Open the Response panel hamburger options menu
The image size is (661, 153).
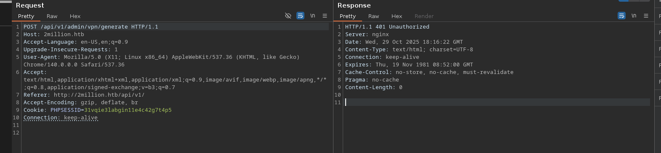pyautogui.click(x=646, y=16)
